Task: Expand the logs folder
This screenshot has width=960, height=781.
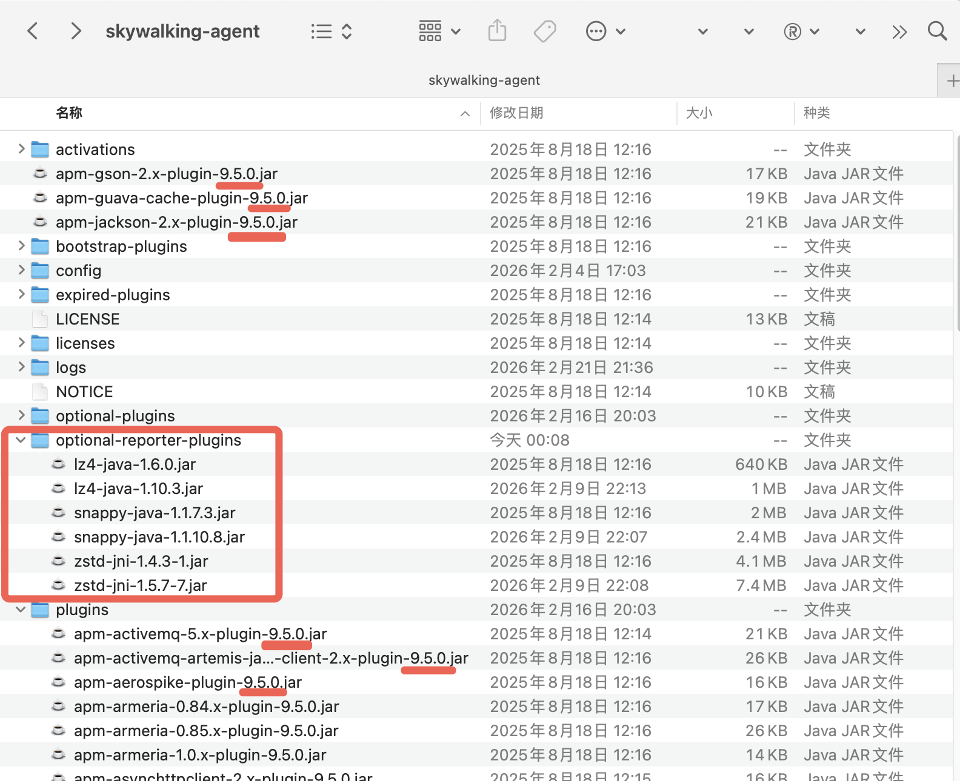Action: click(x=21, y=367)
